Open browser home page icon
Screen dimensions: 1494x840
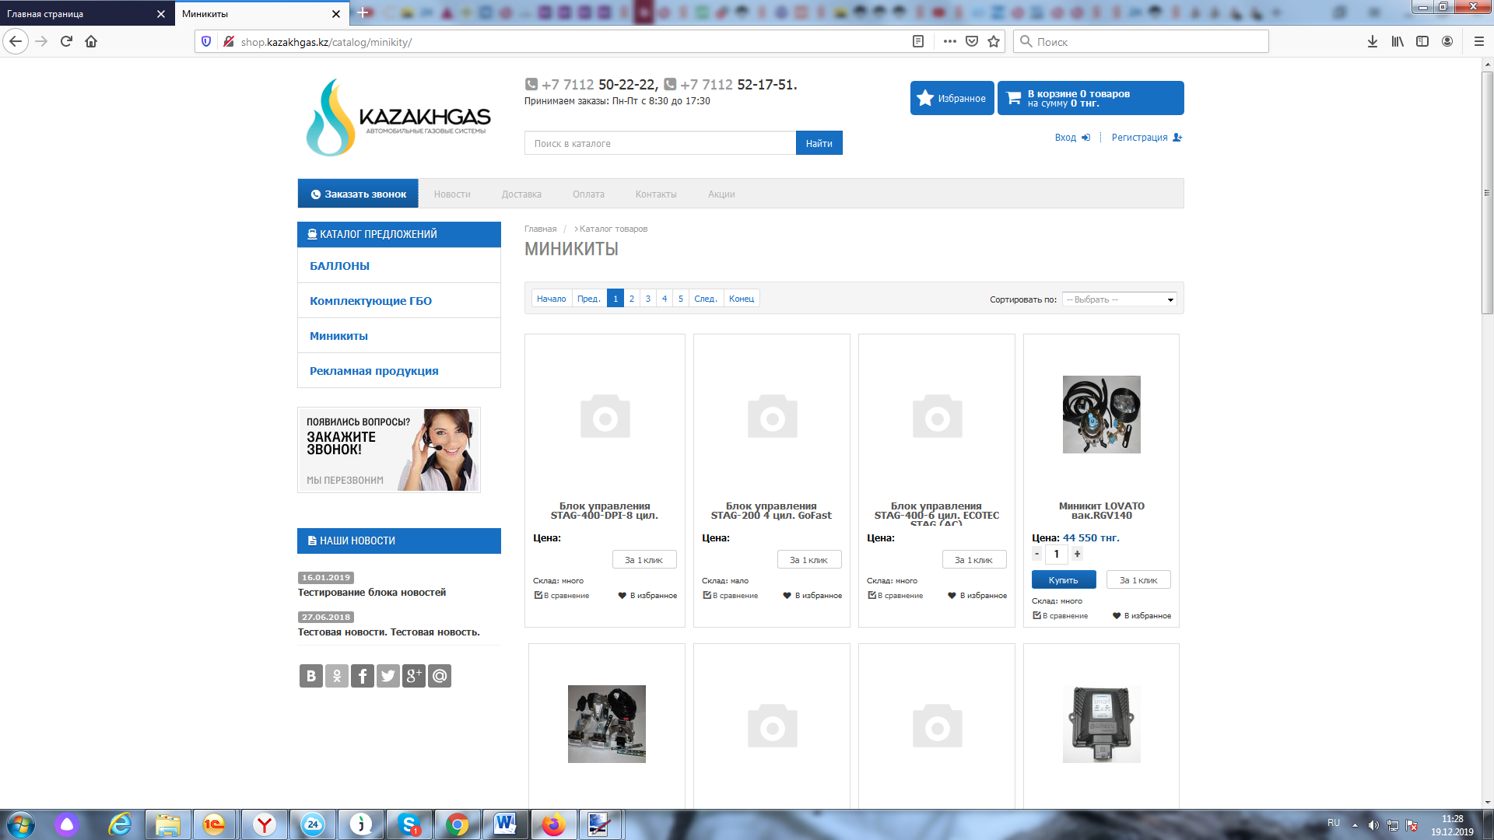[91, 41]
